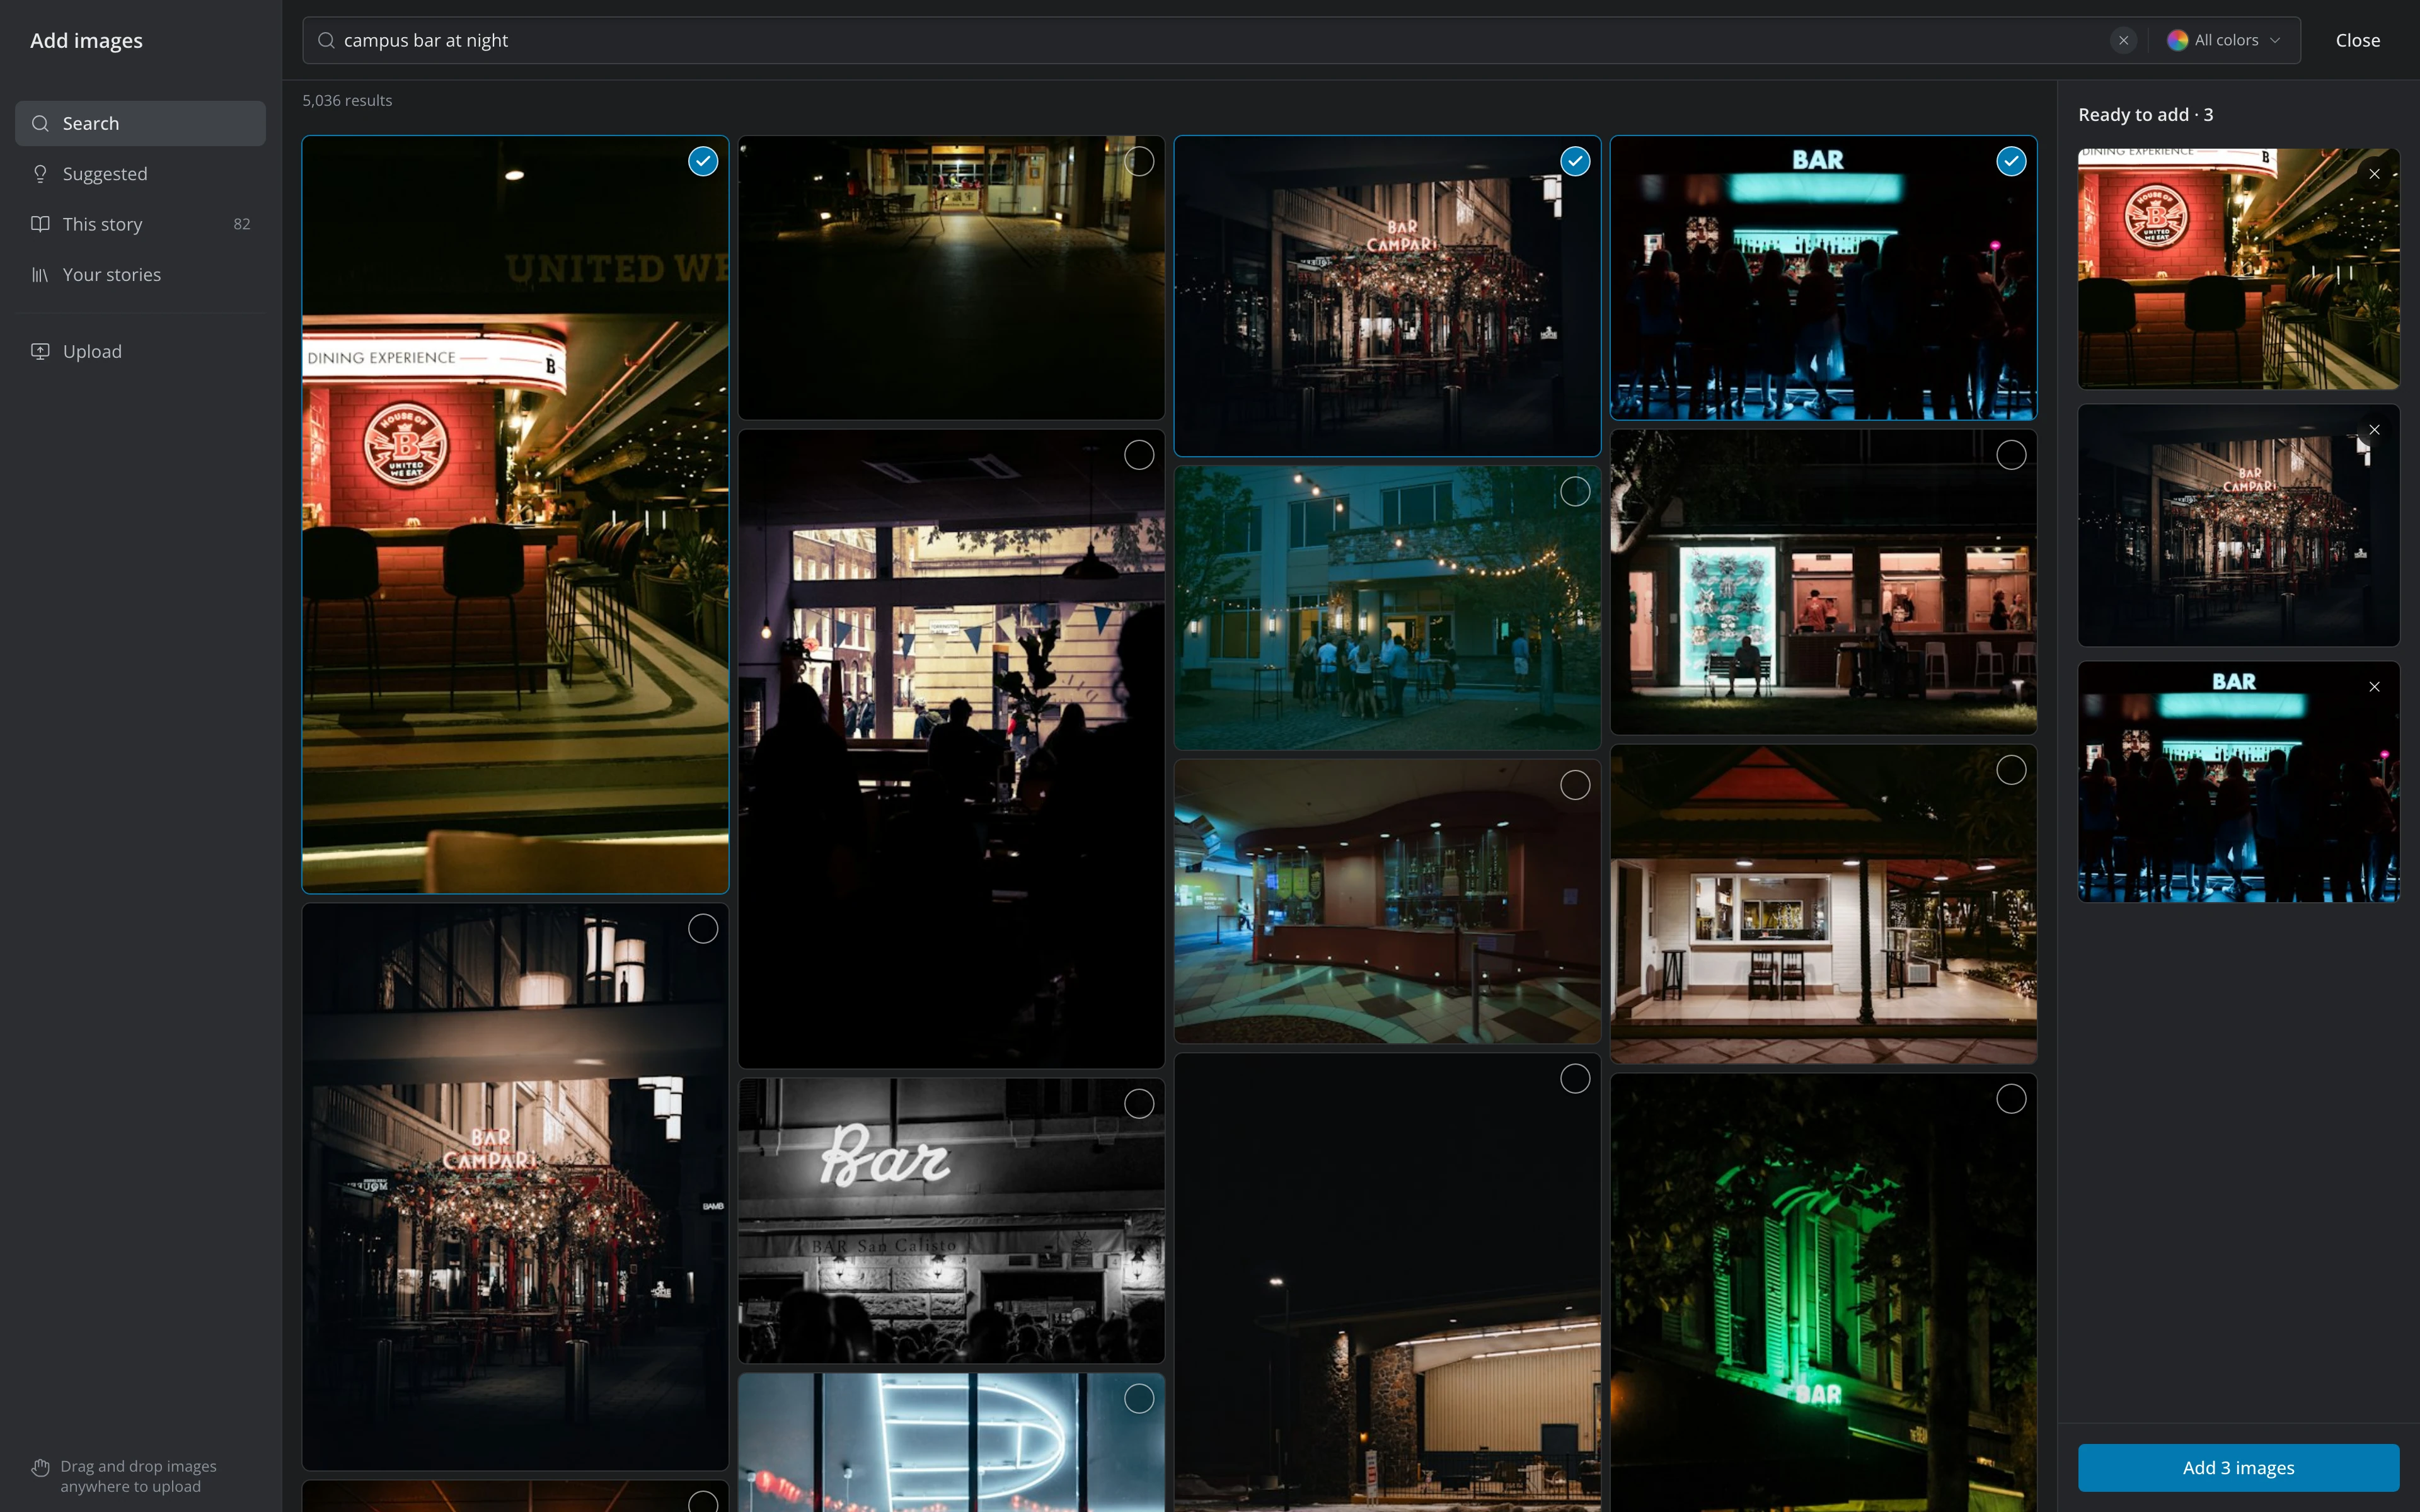The image size is (2420, 1512).
Task: Click the library icon beside Your stories
Action: click(x=40, y=274)
